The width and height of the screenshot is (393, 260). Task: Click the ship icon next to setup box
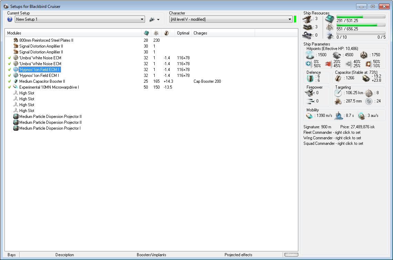(x=152, y=19)
